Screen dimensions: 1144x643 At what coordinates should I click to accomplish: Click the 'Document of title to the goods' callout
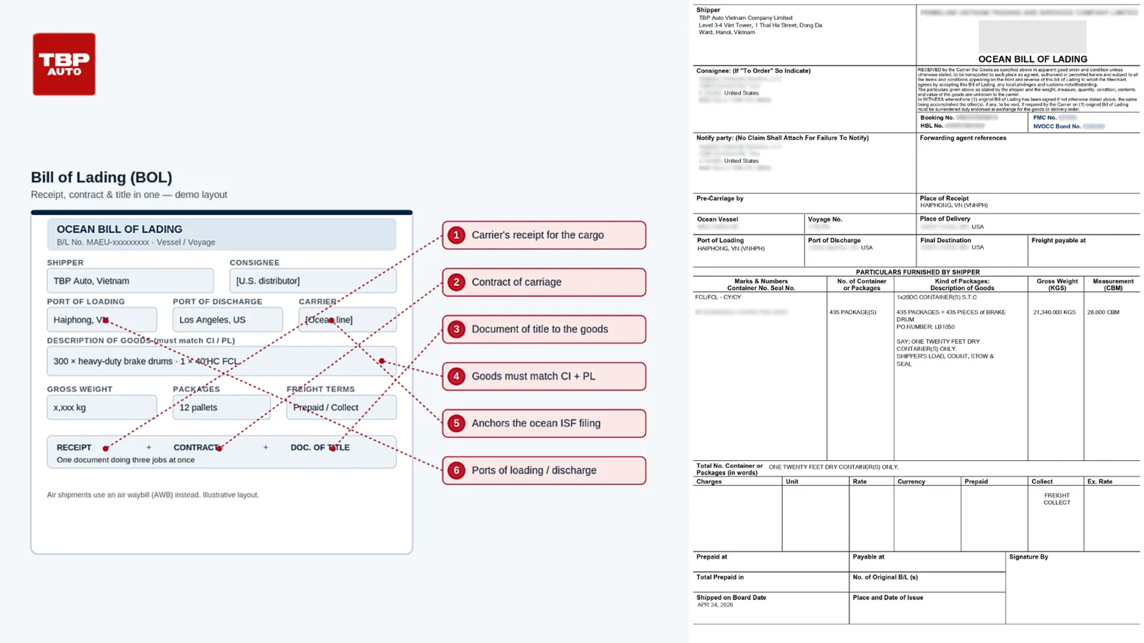point(543,329)
